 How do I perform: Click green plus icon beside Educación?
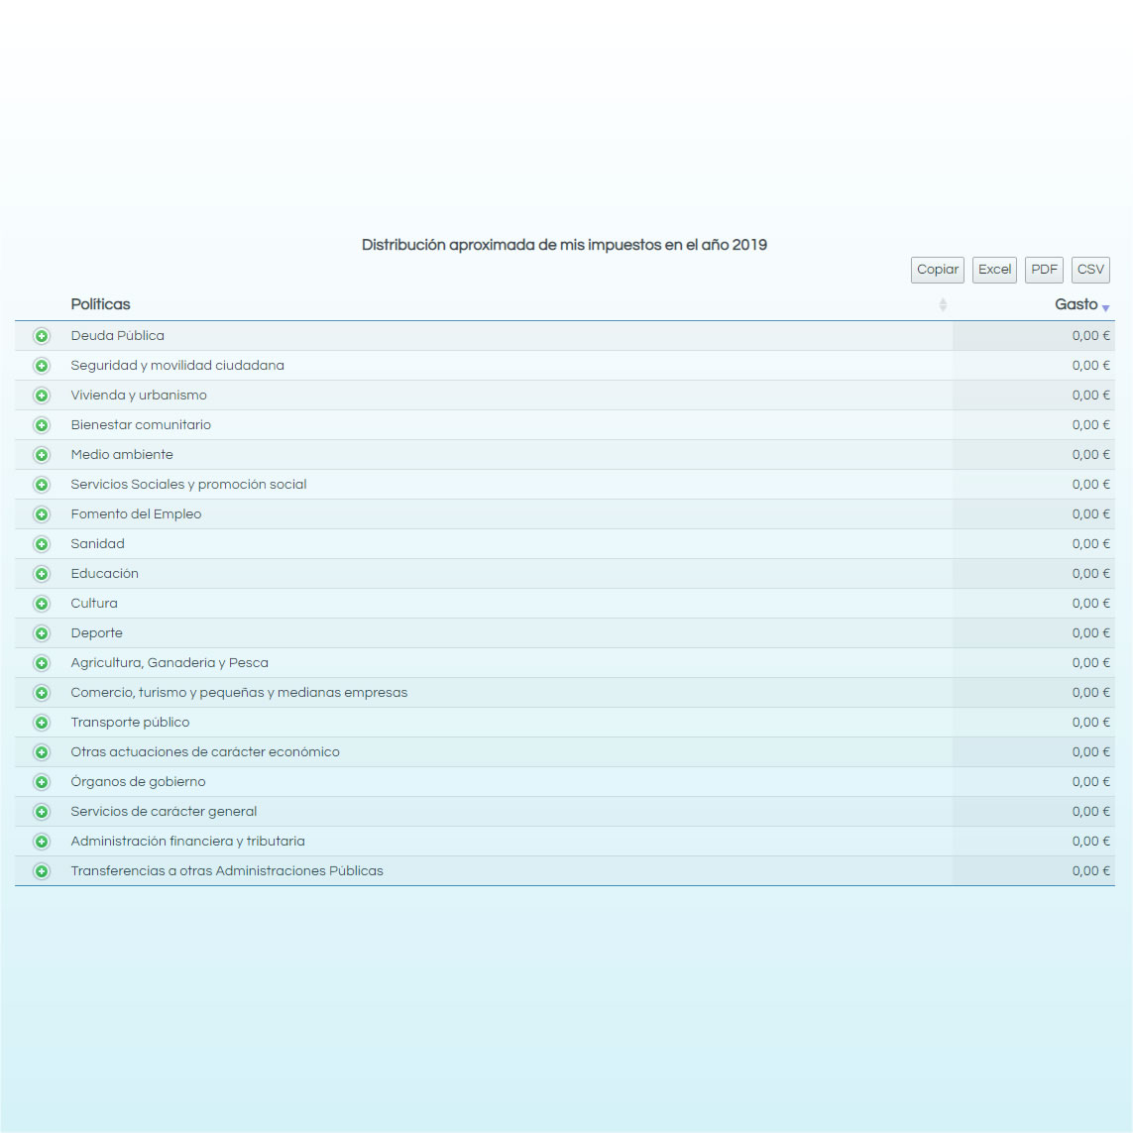click(42, 574)
